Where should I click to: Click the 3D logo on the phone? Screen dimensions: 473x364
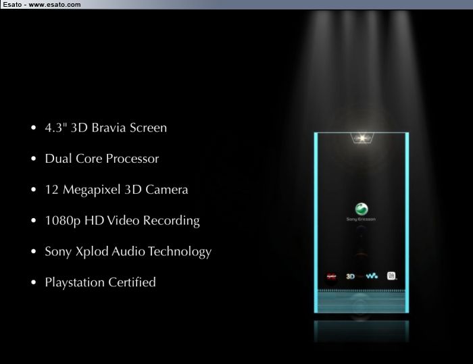coord(350,276)
